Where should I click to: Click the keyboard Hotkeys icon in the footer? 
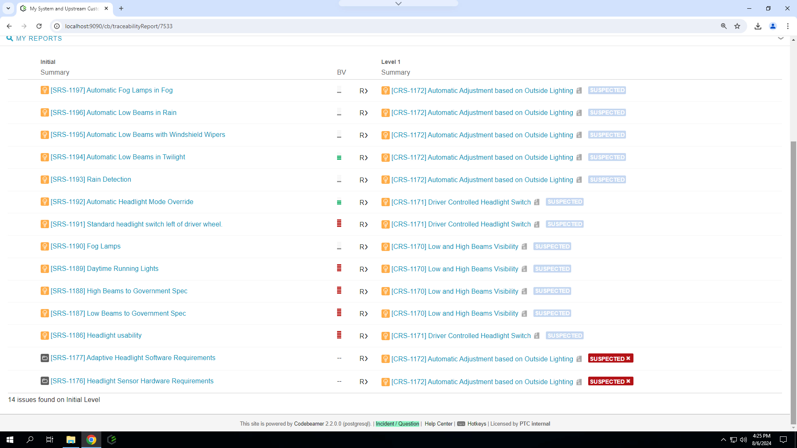click(461, 424)
